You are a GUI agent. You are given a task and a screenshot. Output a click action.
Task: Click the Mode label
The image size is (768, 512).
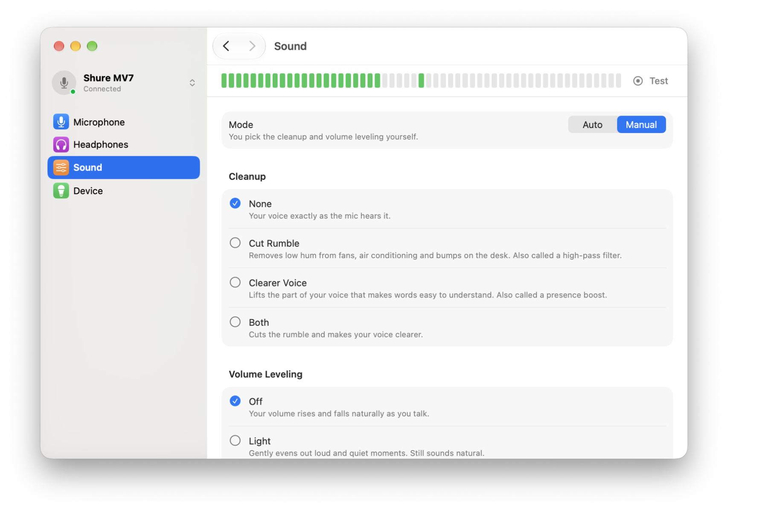[x=241, y=125]
